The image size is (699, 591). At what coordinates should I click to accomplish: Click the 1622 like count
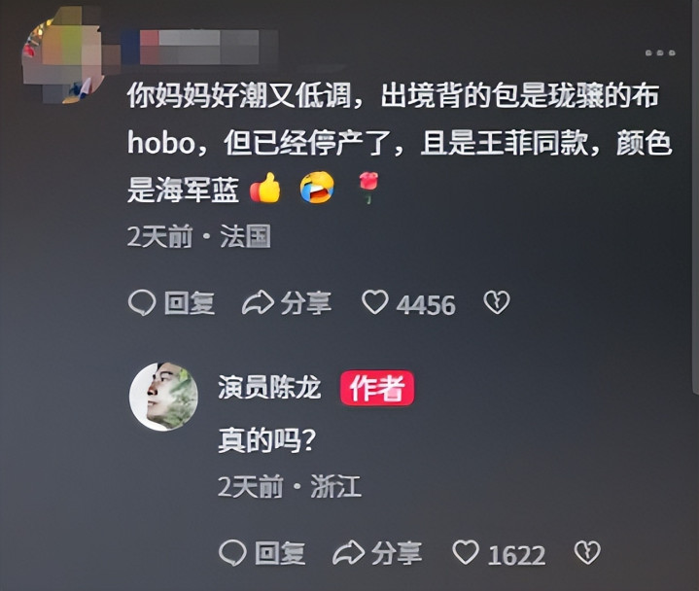[x=516, y=555]
